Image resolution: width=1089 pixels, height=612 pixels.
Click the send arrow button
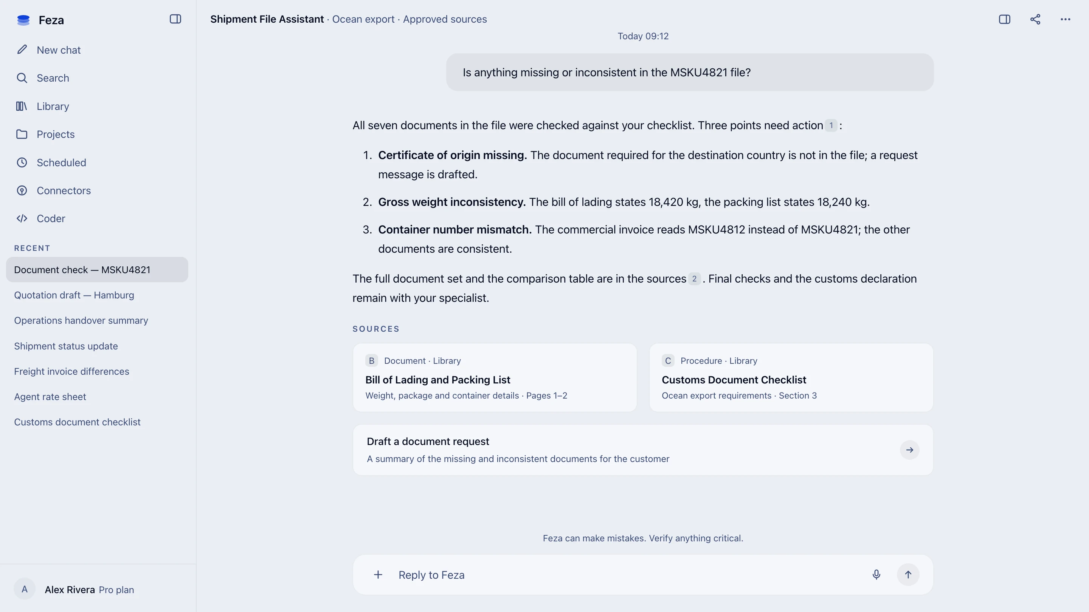(908, 575)
